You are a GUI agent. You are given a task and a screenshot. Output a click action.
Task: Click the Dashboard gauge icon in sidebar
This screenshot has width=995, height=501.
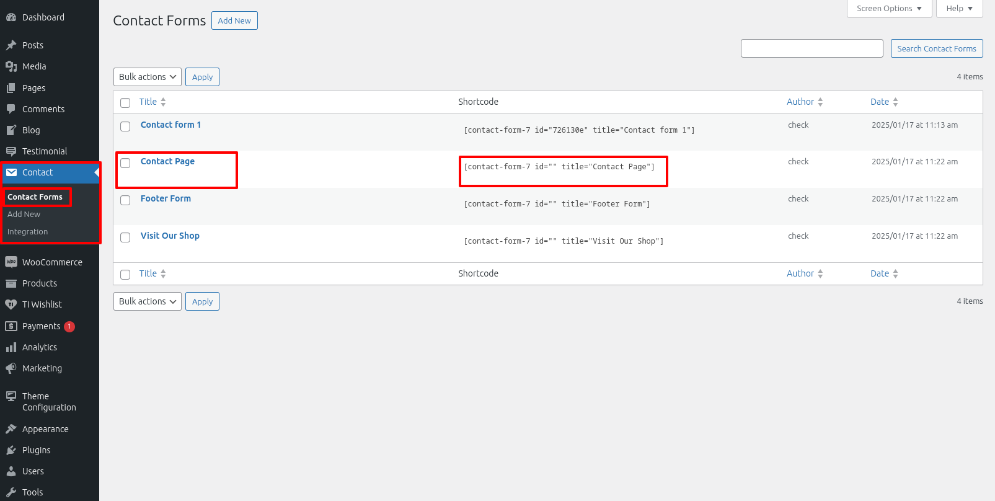click(11, 17)
